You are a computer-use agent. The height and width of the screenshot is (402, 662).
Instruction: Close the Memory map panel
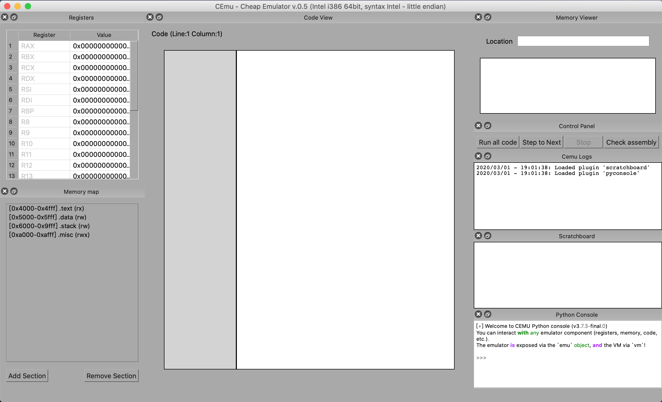pyautogui.click(x=5, y=191)
